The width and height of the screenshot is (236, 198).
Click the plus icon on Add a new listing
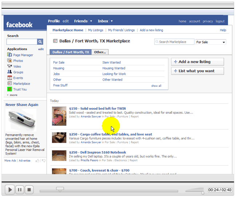(176, 62)
